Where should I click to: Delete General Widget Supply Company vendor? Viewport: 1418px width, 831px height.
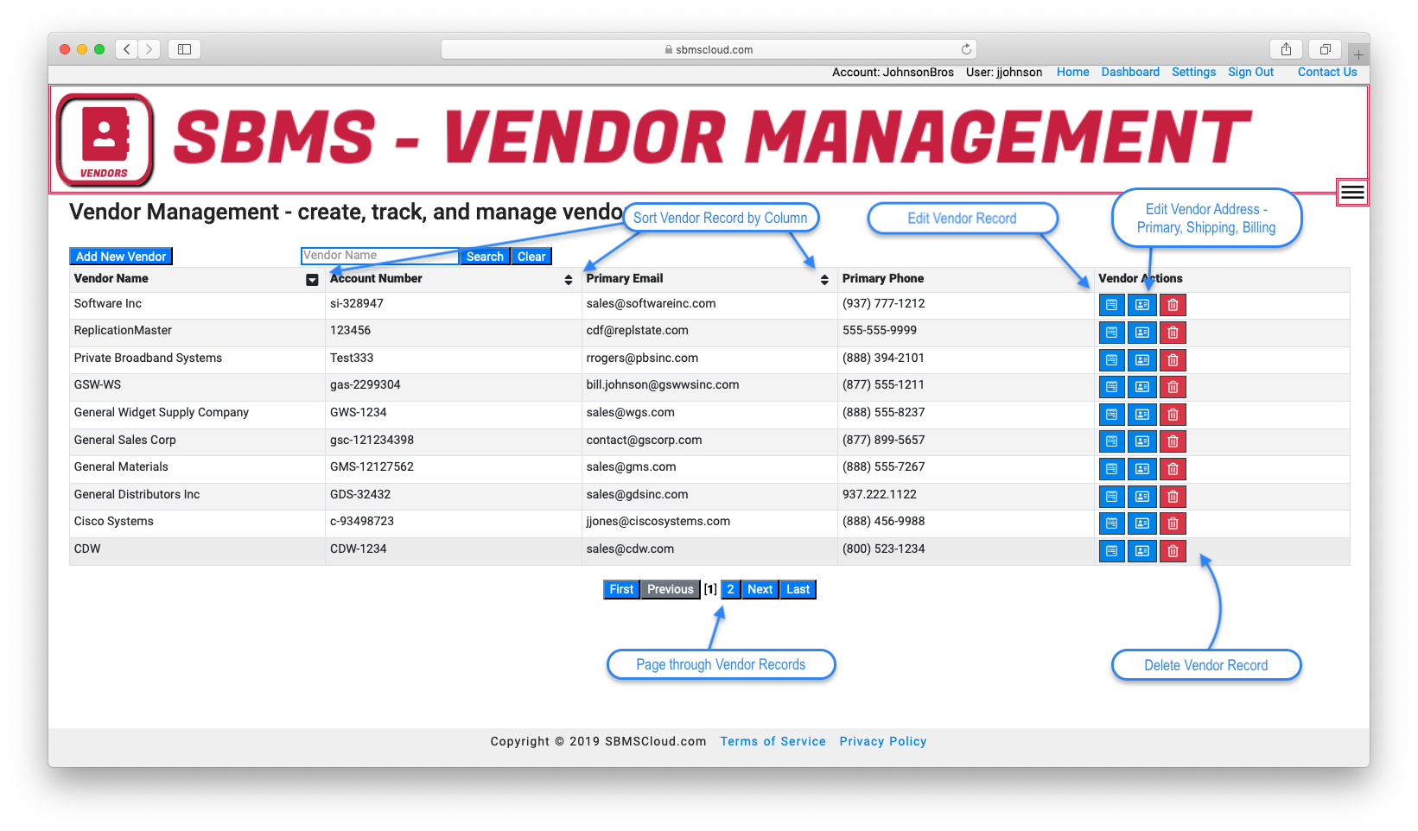tap(1173, 415)
